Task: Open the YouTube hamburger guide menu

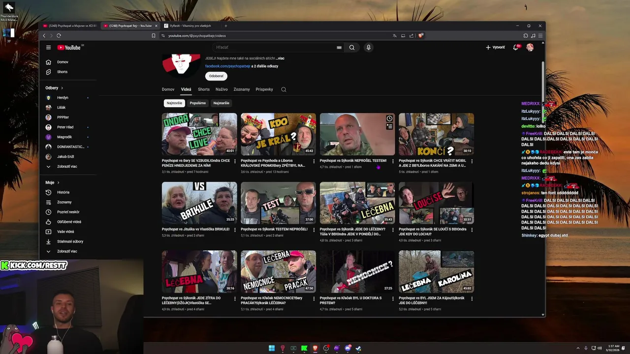Action: (x=48, y=47)
